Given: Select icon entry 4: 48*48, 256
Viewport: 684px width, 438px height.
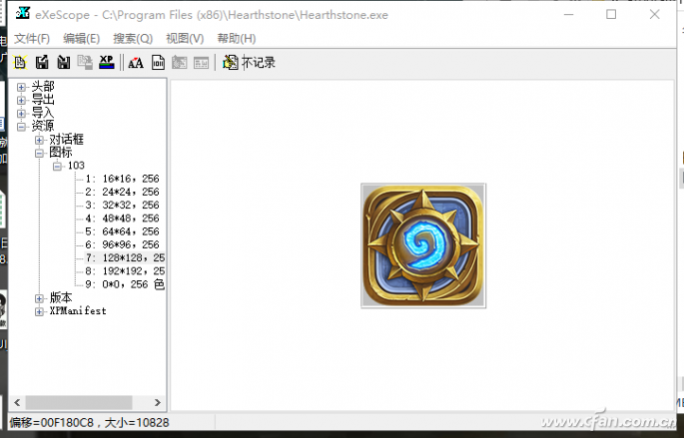Looking at the screenshot, I should tap(122, 219).
